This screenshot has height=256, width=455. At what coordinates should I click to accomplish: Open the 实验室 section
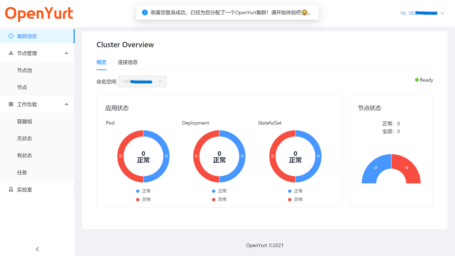(37, 189)
